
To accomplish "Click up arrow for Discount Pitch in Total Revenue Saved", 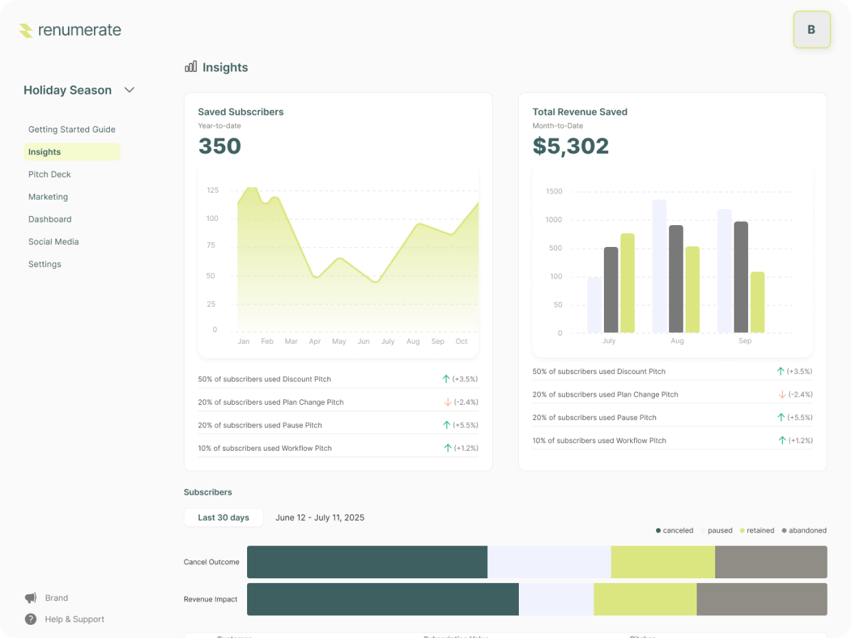I will (x=780, y=371).
